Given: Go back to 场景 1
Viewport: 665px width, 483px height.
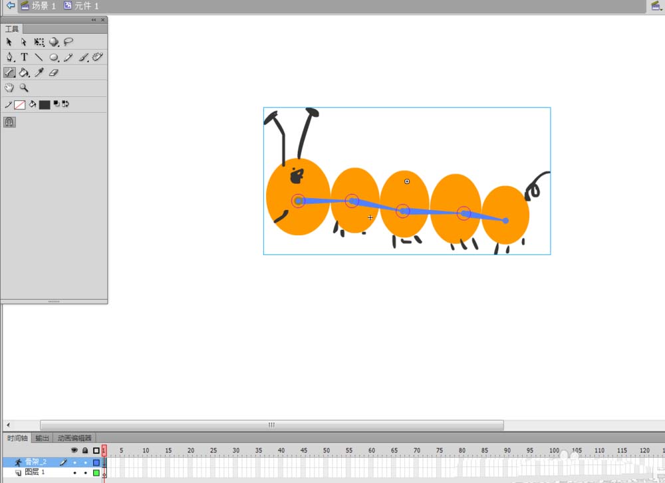Looking at the screenshot, I should click(39, 6).
